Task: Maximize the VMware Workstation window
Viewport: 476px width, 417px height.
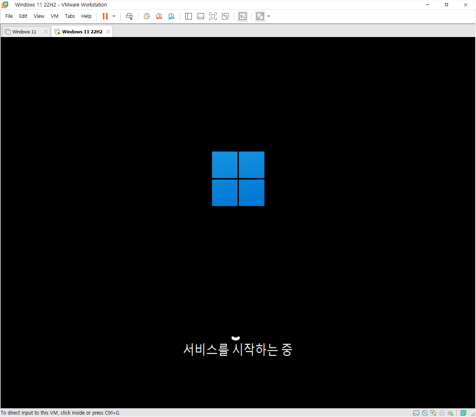Action: coord(447,4)
